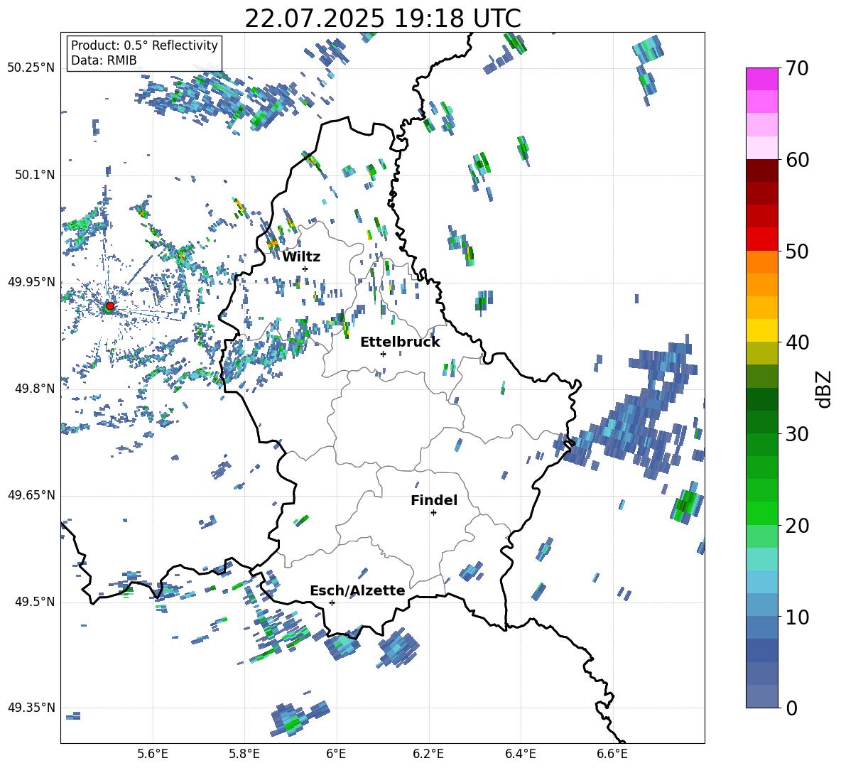Click the colorbar tick label 10
Viewport: 841px width, 768px height.
coord(797,617)
